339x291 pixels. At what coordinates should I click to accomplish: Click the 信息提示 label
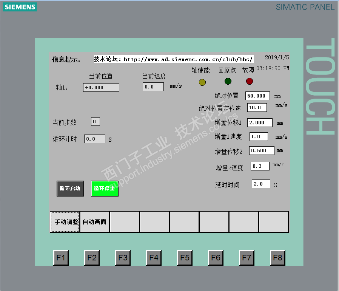point(66,60)
